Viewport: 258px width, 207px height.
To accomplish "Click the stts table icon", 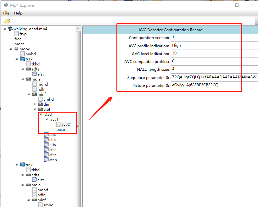I will (46, 135).
